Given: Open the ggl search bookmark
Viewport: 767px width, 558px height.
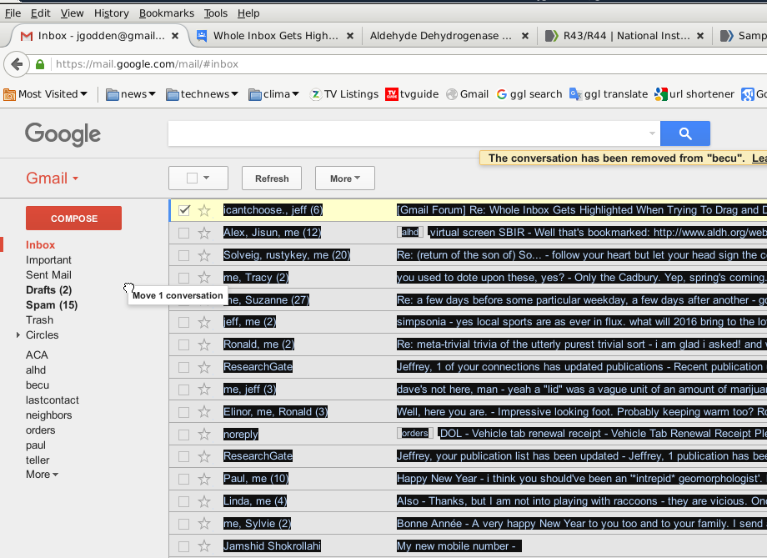Looking at the screenshot, I should coord(529,94).
